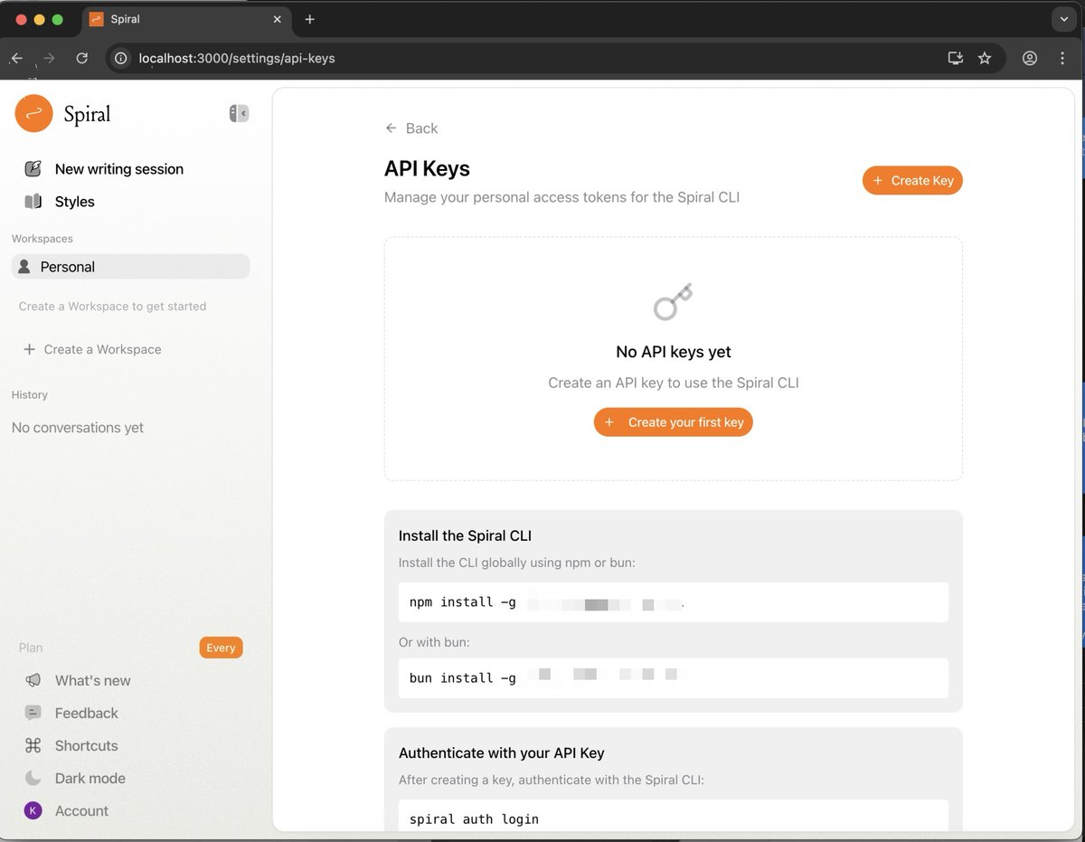Click the person icon beside Personal

point(24,266)
